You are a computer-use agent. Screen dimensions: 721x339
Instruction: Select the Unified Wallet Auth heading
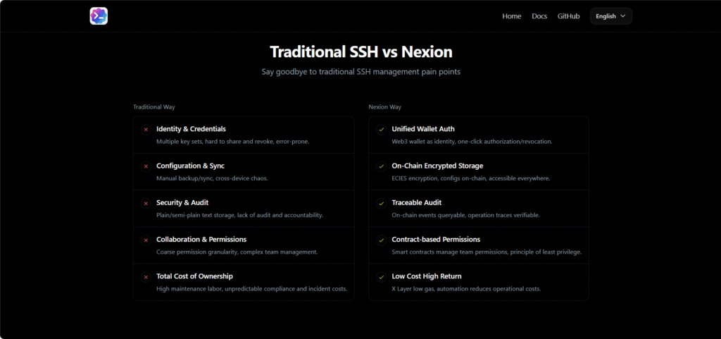pyautogui.click(x=423, y=129)
